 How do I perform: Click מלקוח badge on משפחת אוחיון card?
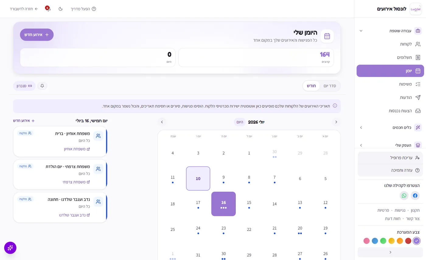[25, 133]
